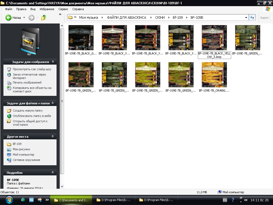Open the Сервис menu
This screenshot has width=273, height=205.
pos(63,9)
